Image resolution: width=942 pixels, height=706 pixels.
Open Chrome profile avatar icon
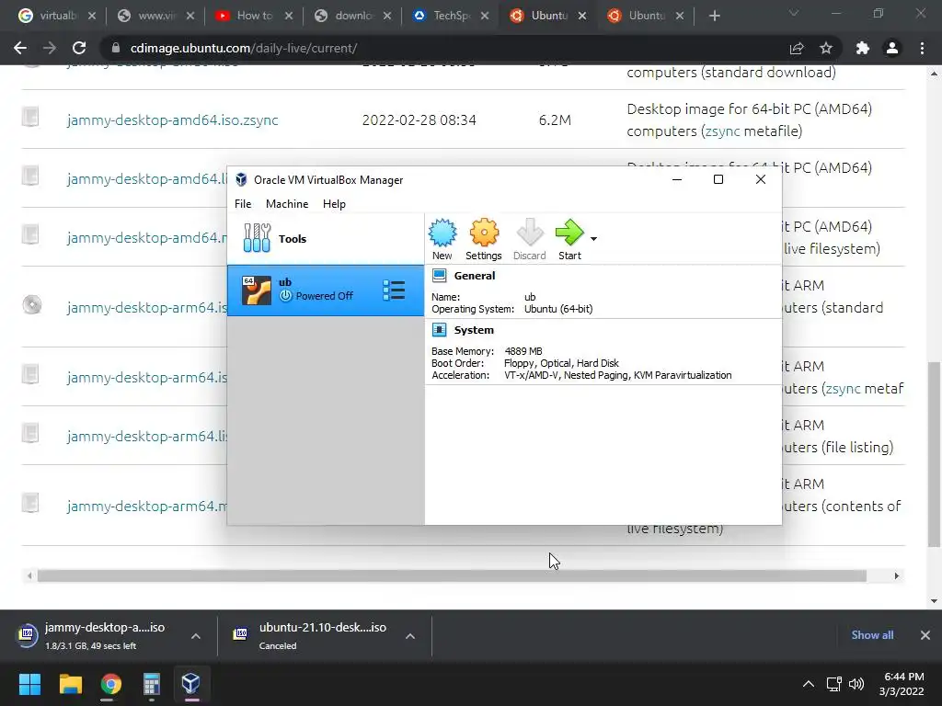tap(892, 48)
